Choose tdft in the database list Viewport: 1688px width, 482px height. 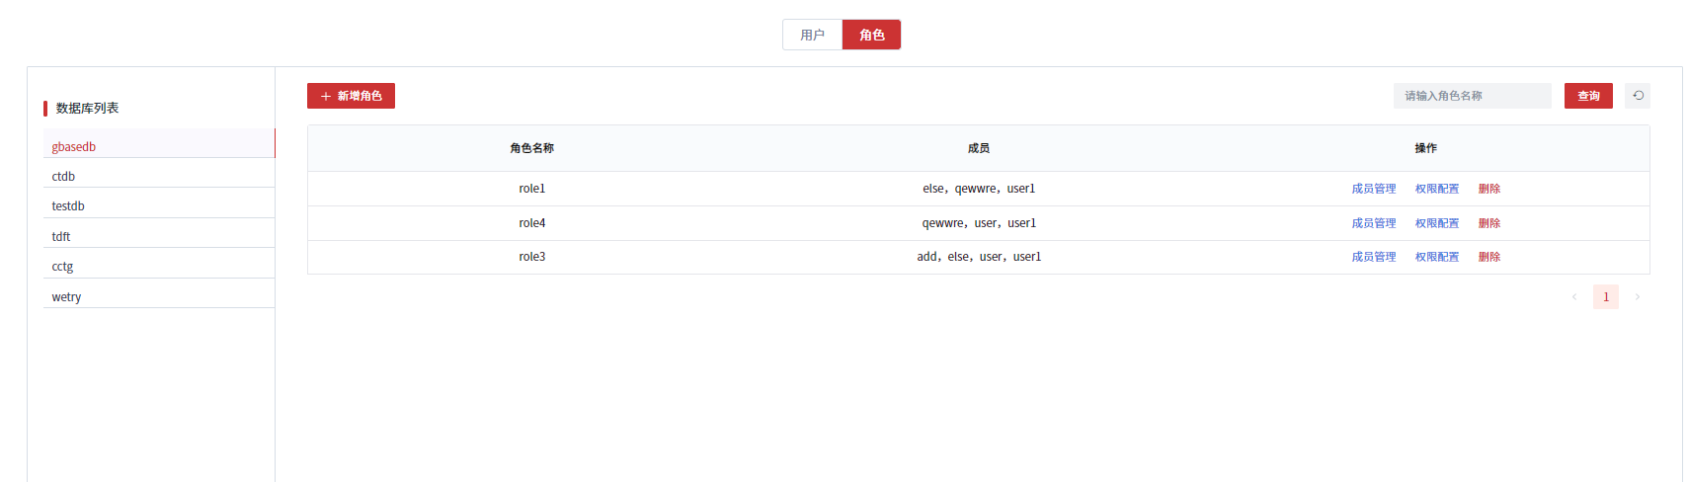pyautogui.click(x=61, y=237)
